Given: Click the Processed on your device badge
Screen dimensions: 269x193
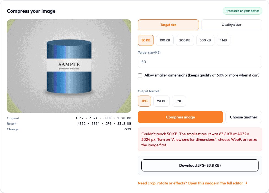Looking at the screenshot, I should pyautogui.click(x=243, y=11).
